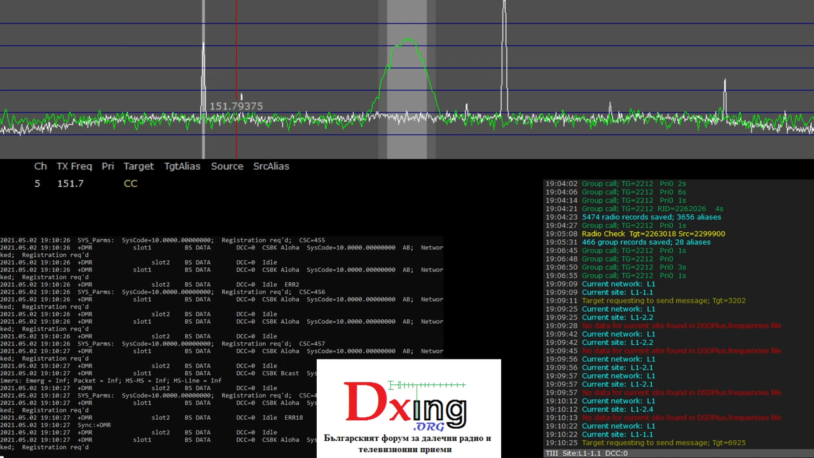Select the 'Idle ERR18' console line
The width and height of the screenshot is (814, 458).
[151, 417]
